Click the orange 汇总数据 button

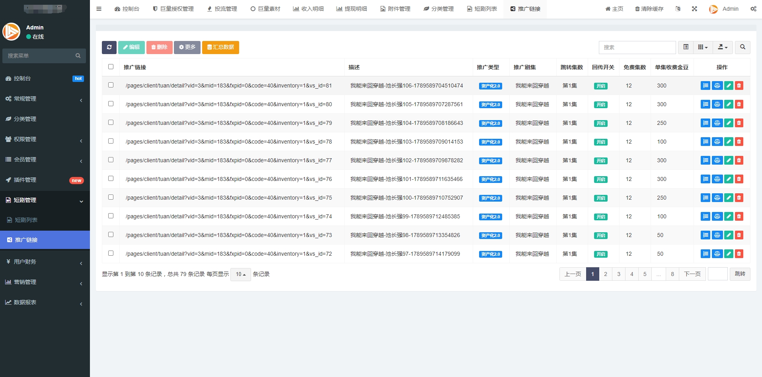click(x=220, y=47)
